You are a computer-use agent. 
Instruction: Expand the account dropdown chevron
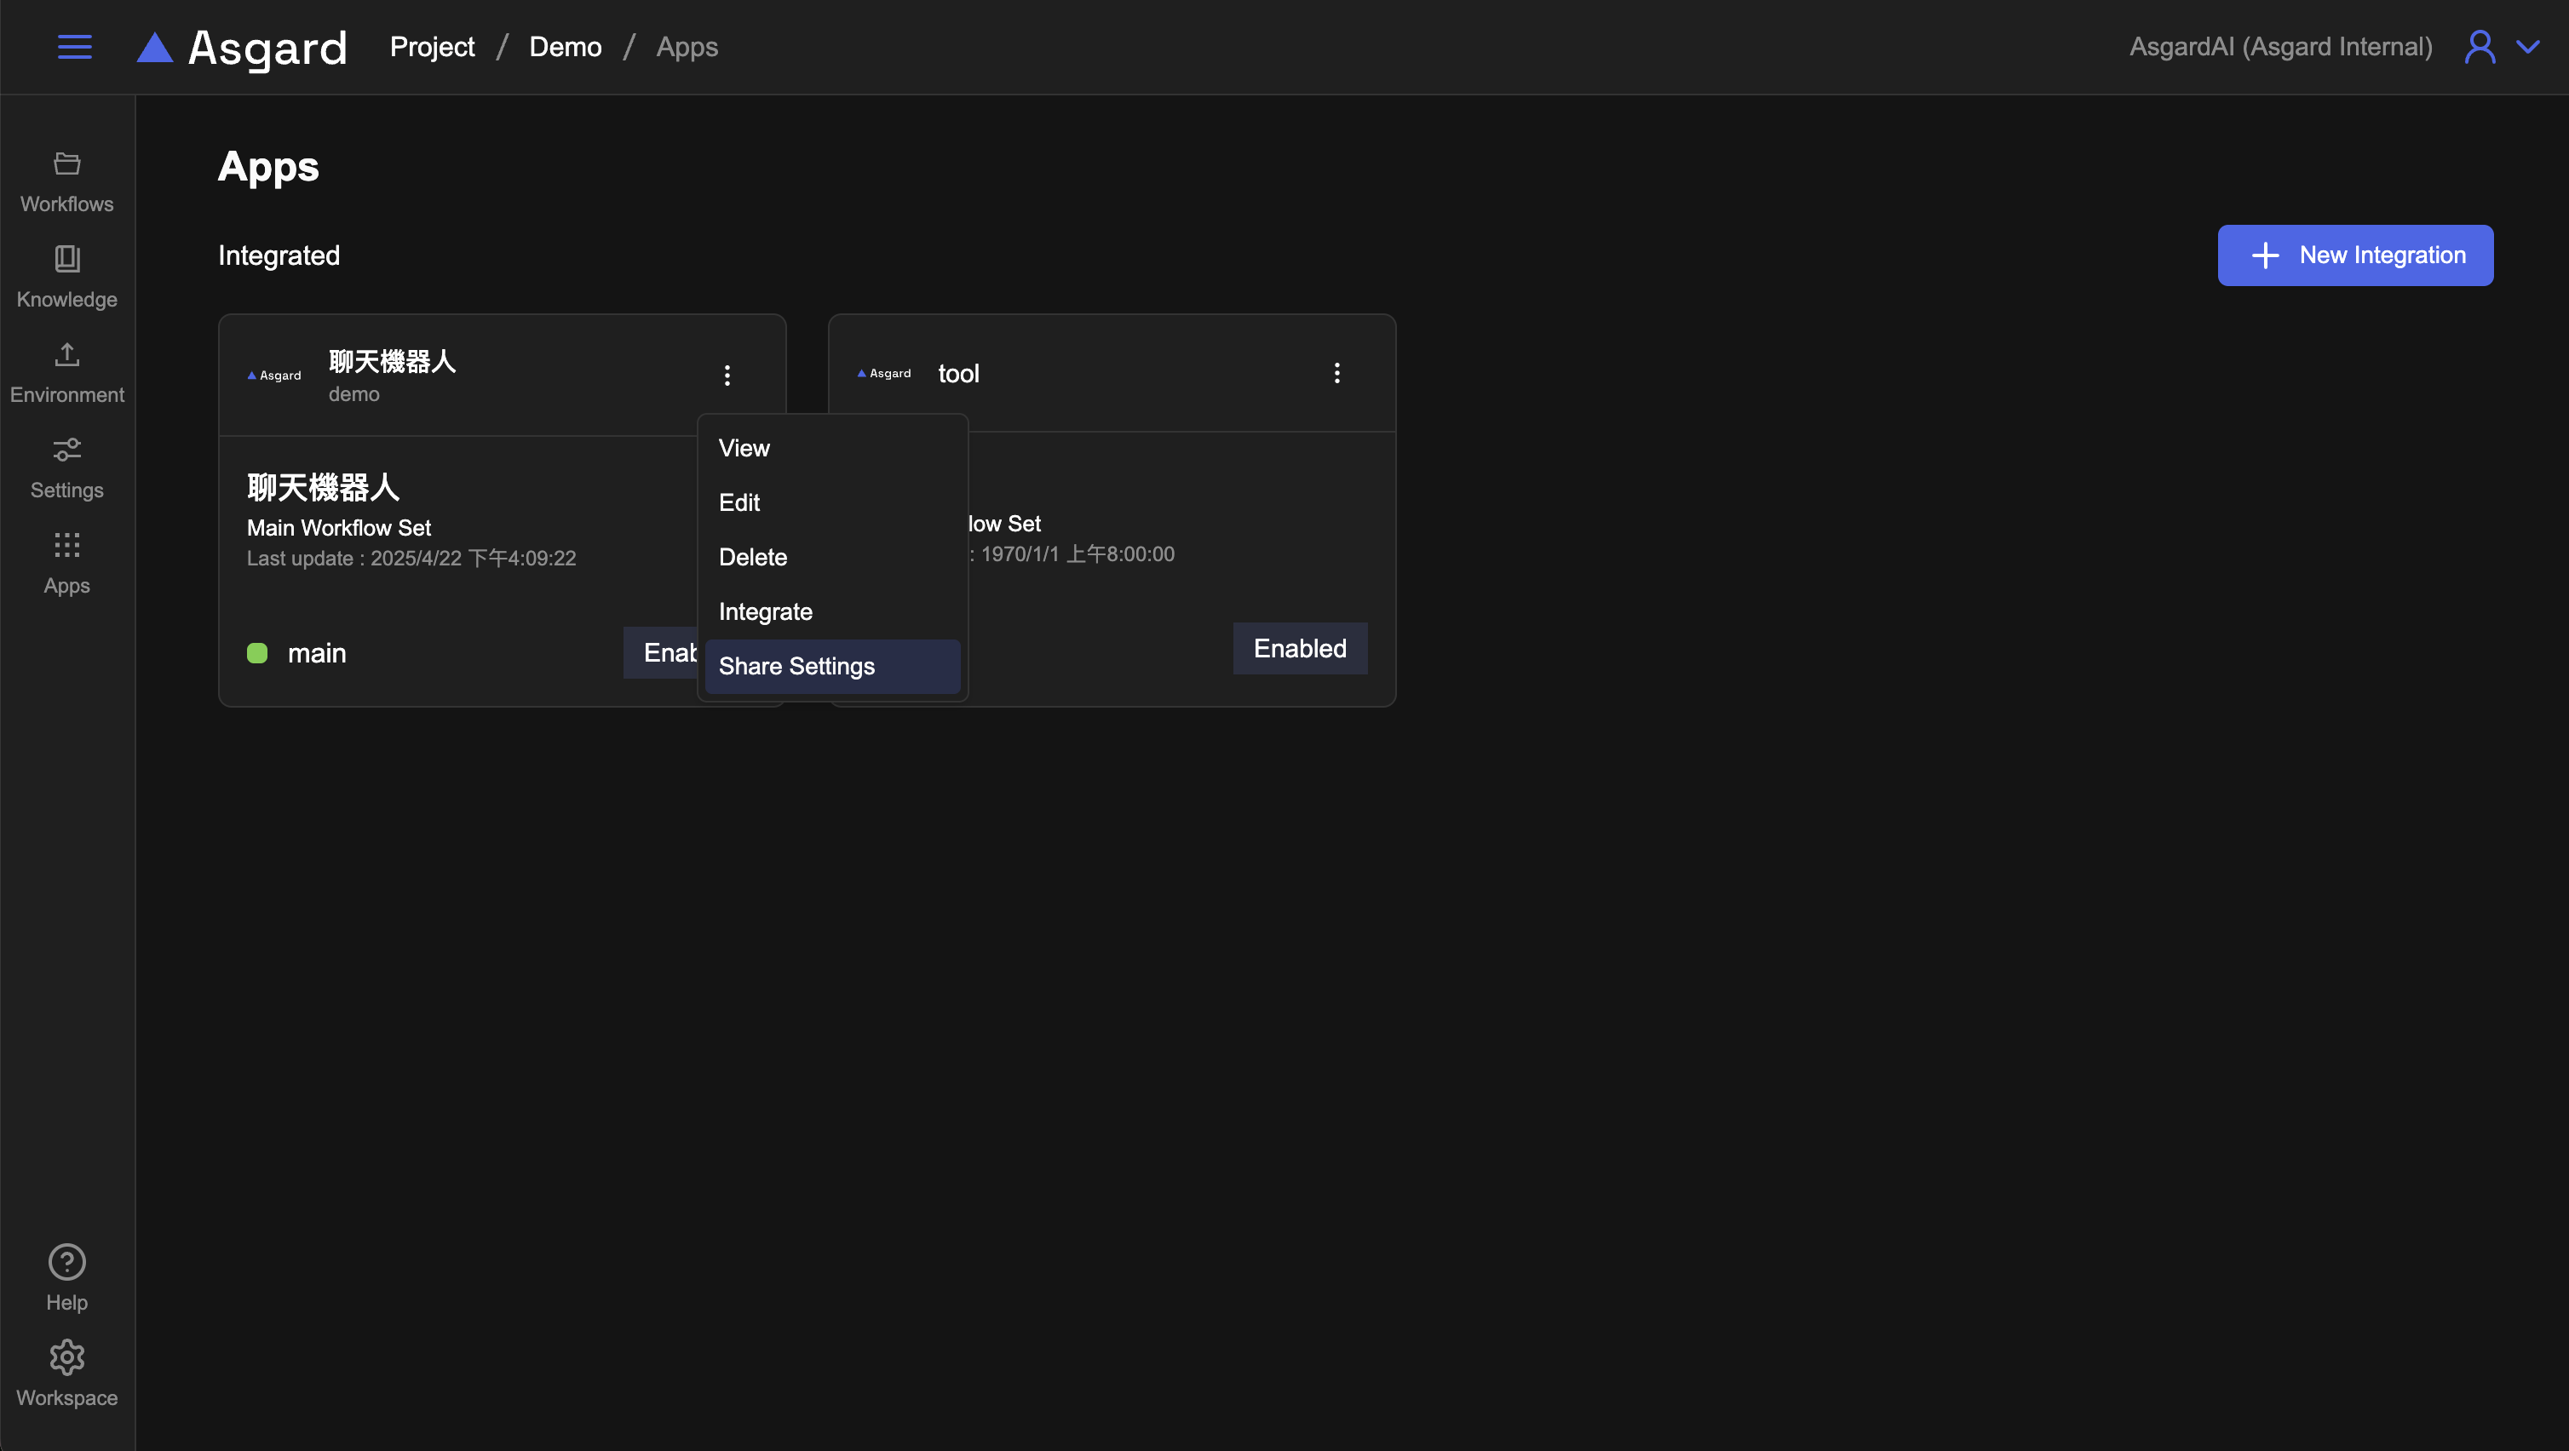coord(2528,47)
